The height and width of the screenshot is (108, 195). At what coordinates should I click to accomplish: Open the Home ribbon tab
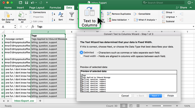8,7
